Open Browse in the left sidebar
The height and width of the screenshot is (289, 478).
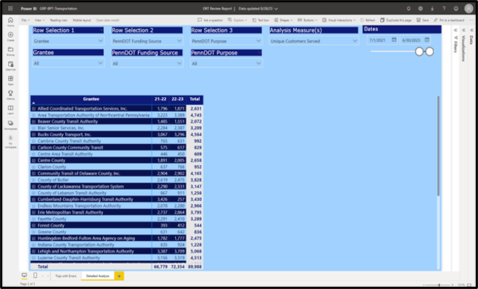pyautogui.click(x=10, y=51)
